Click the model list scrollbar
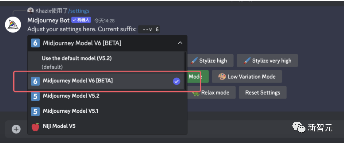The width and height of the screenshot is (344, 143). pos(185,70)
